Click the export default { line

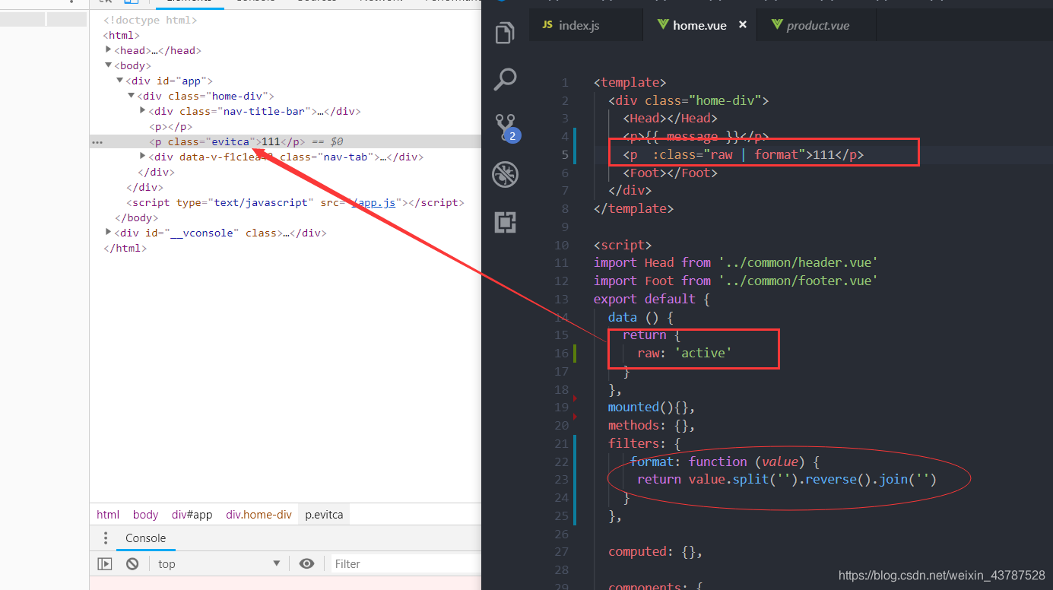click(652, 299)
